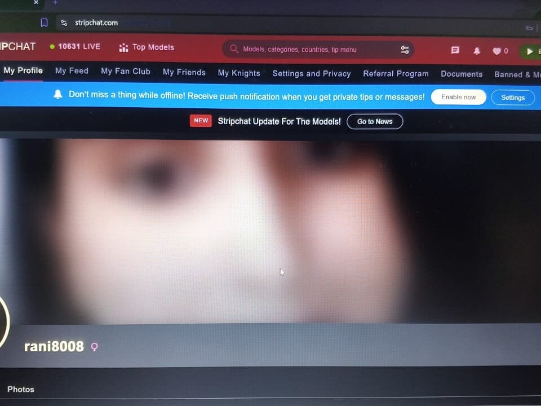Open a new browser tab
This screenshot has height=406, width=541.
click(x=55, y=3)
